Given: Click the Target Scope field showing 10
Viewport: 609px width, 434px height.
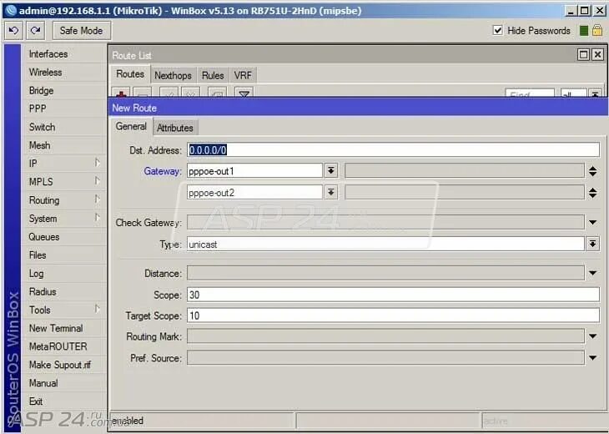Looking at the screenshot, I should coord(394,315).
